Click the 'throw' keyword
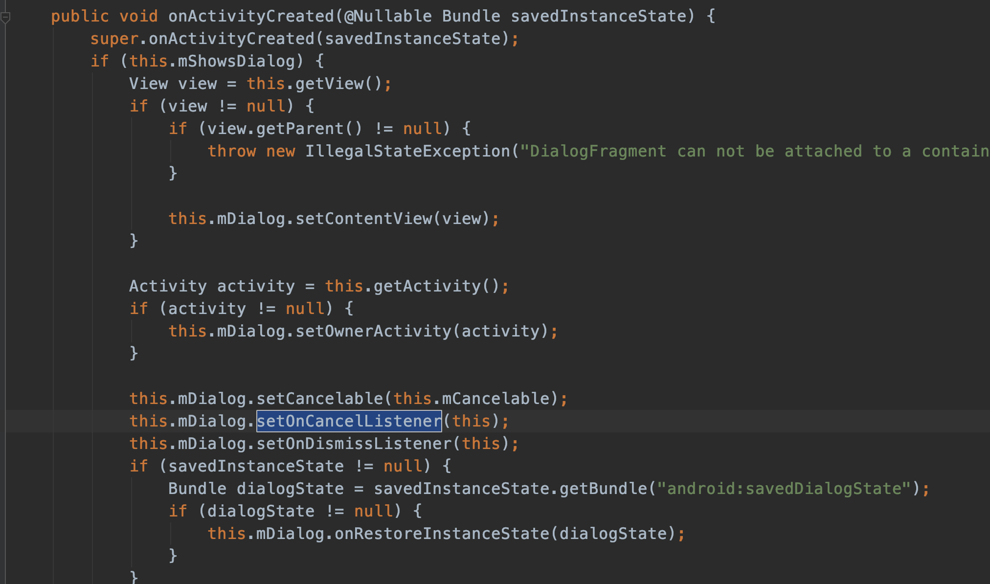The image size is (990, 584). (231, 151)
